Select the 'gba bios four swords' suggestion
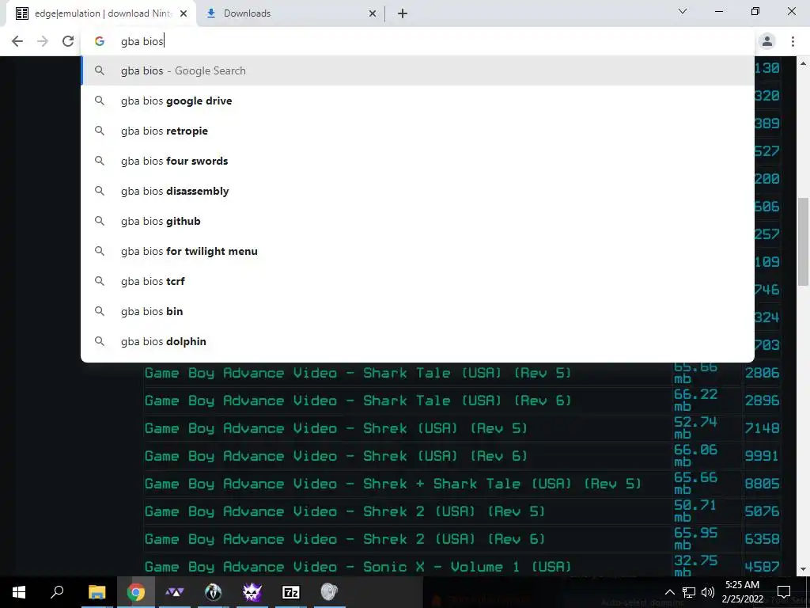 [418, 161]
